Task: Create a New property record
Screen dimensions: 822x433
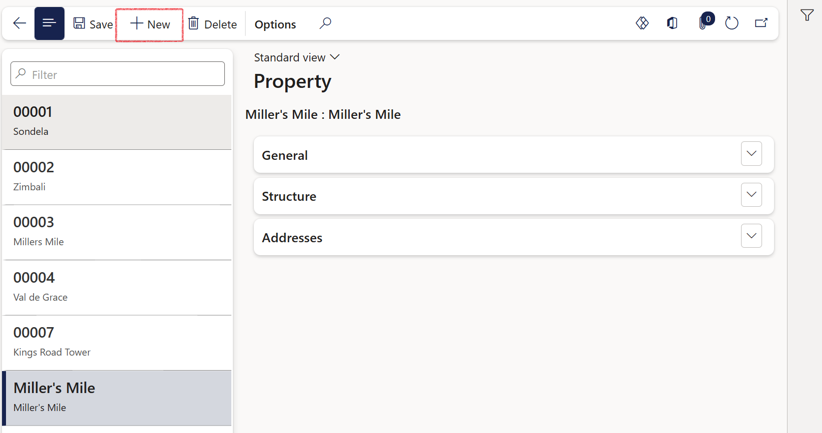Action: (x=150, y=24)
